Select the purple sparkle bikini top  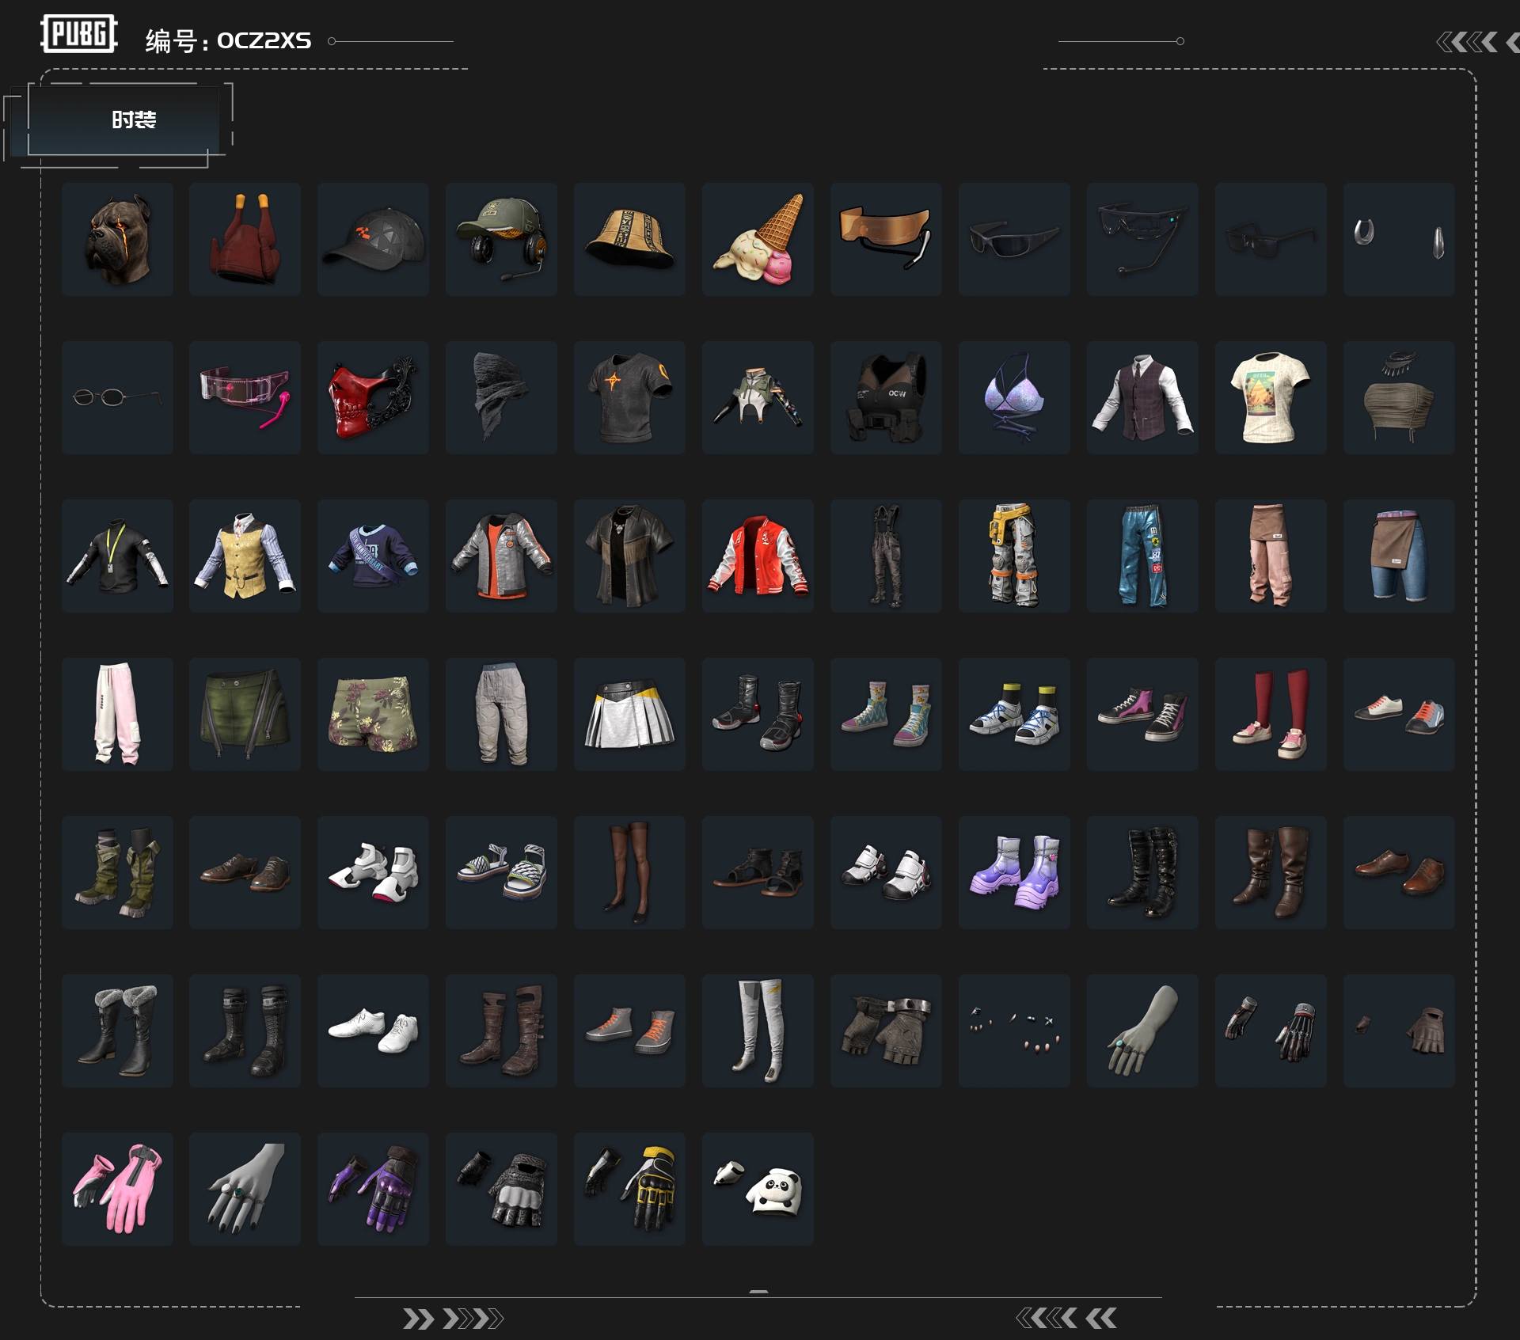(1014, 397)
